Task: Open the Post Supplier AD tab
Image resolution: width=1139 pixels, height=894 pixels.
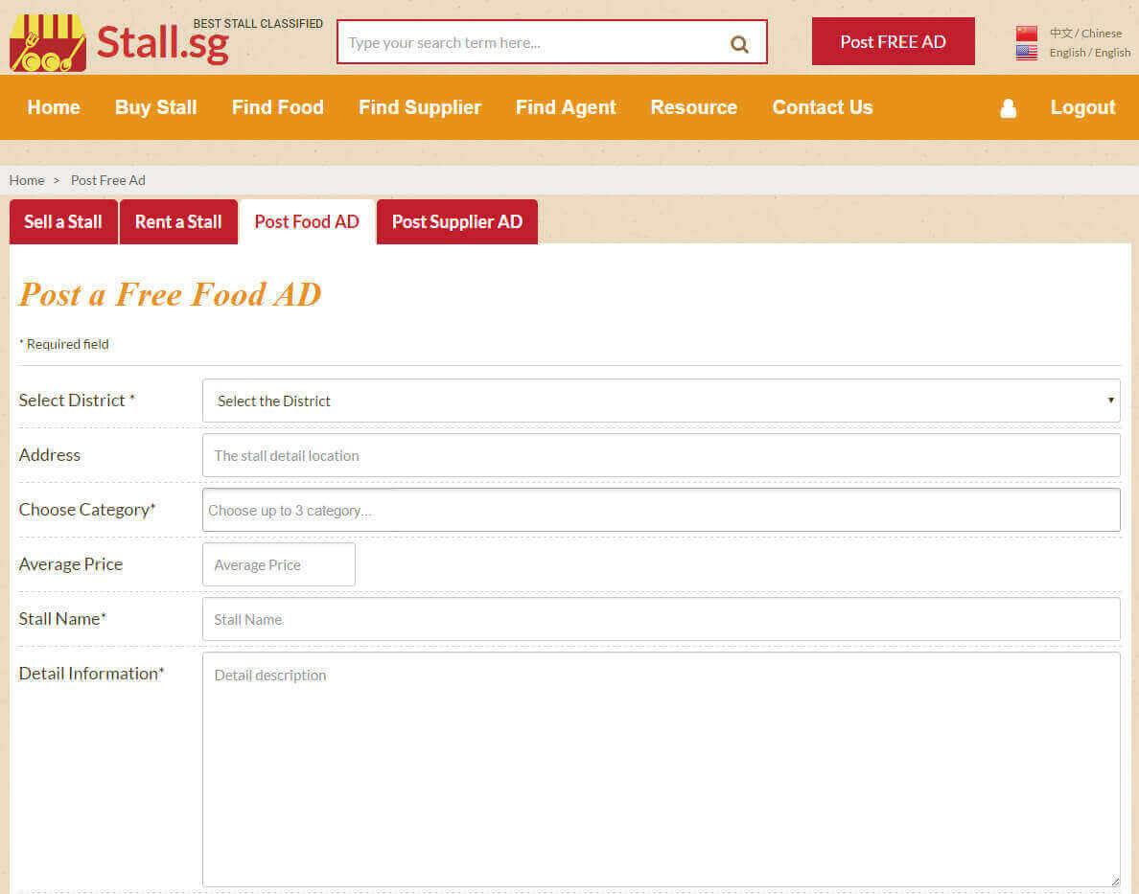Action: pos(457,221)
